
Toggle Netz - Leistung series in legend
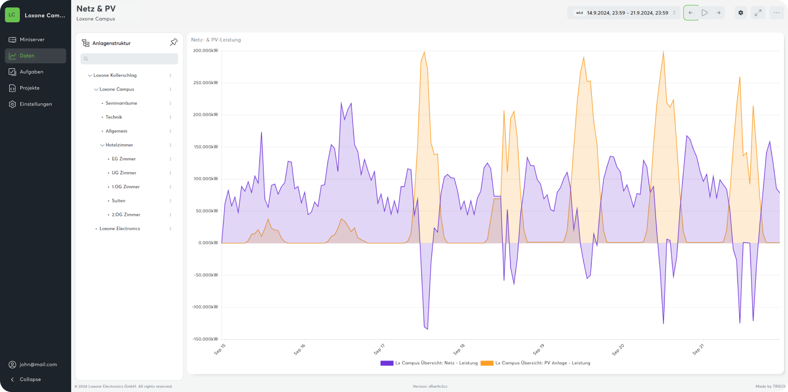pyautogui.click(x=436, y=363)
